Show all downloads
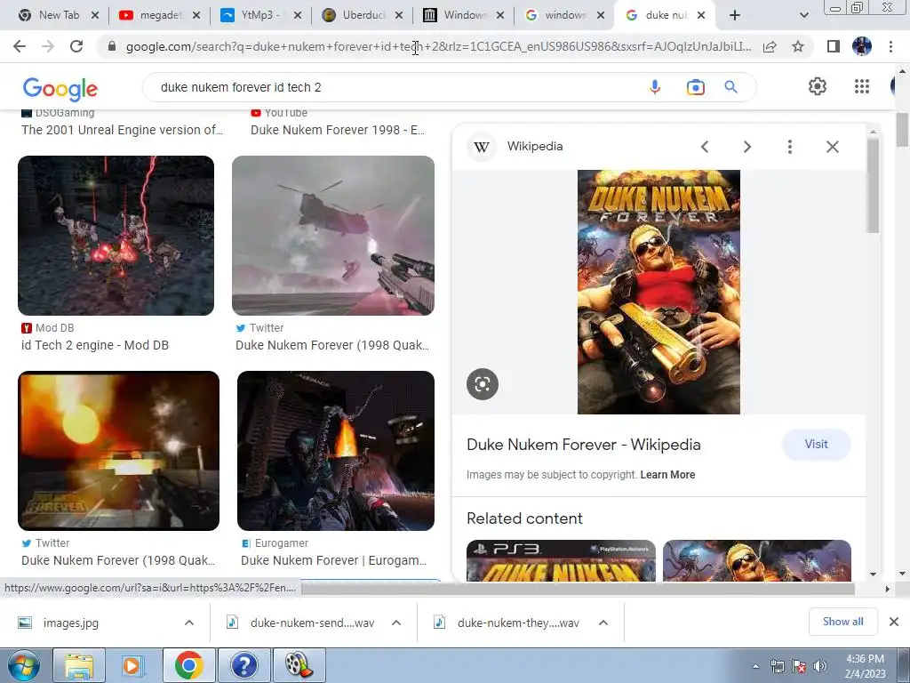Screen dimensions: 910x683 point(842,622)
